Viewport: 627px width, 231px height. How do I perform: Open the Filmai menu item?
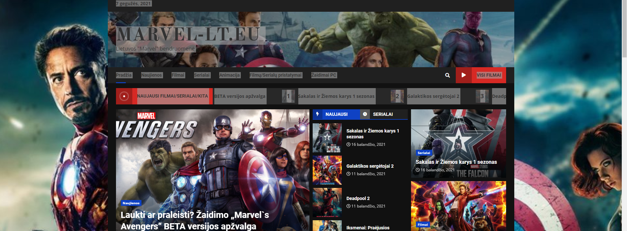[178, 75]
